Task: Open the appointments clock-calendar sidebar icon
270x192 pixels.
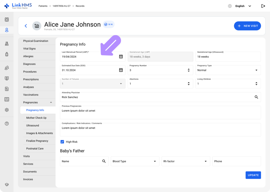Action: tap(7, 20)
